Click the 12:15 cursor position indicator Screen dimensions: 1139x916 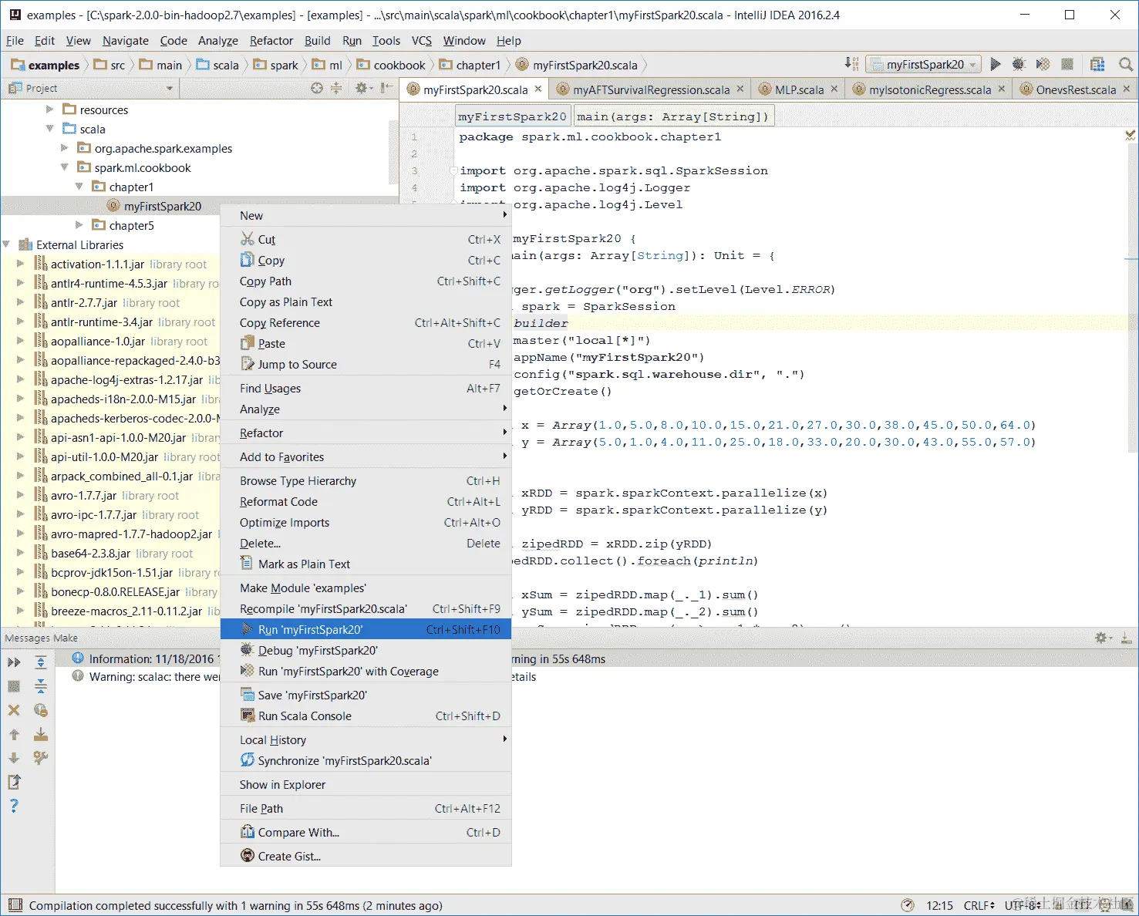(939, 905)
